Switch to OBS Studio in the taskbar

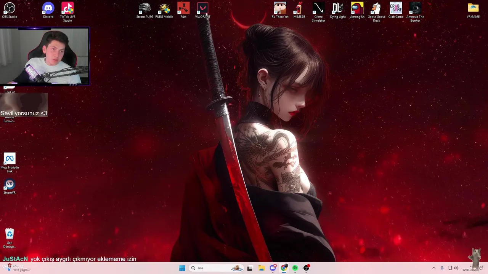coord(306,268)
